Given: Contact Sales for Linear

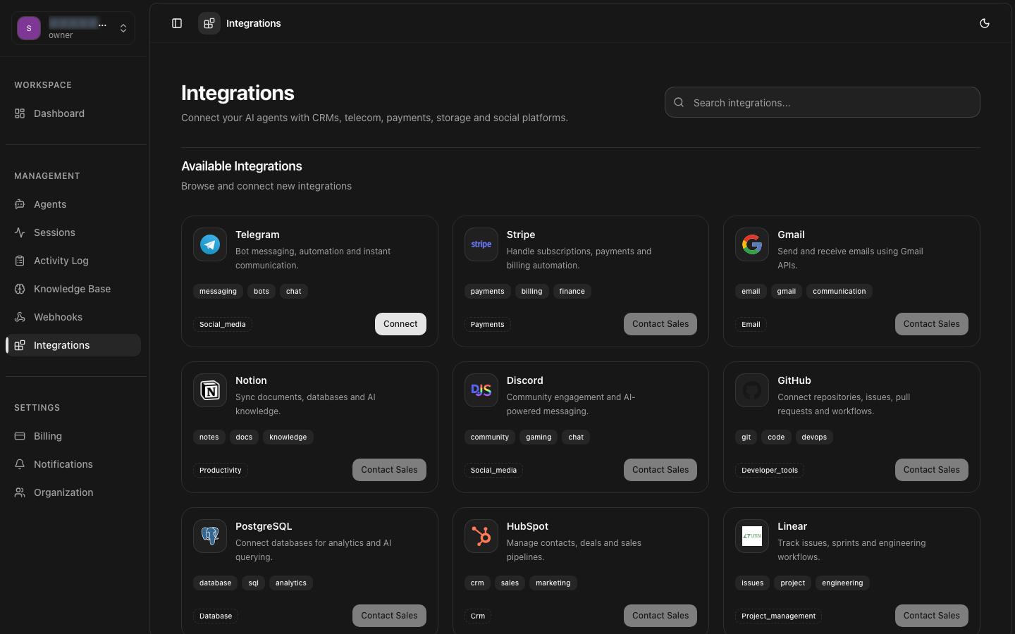Looking at the screenshot, I should [x=932, y=616].
